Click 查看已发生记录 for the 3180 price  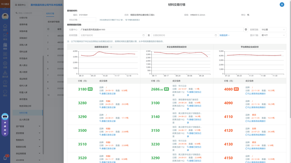(108, 94)
